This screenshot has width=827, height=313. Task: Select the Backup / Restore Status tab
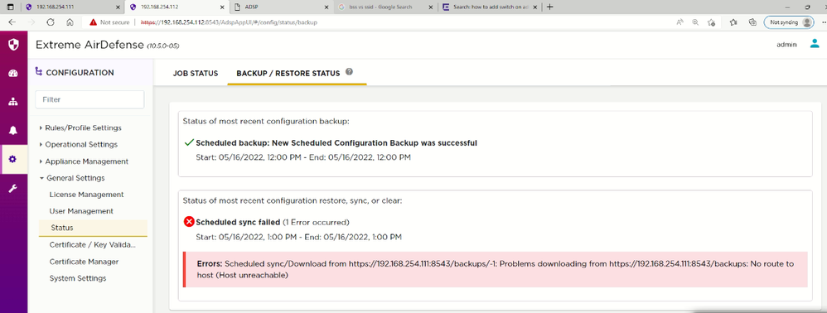click(x=288, y=73)
